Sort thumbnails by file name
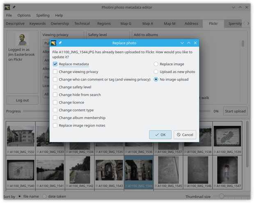This screenshot has width=254, height=203. 19,196
